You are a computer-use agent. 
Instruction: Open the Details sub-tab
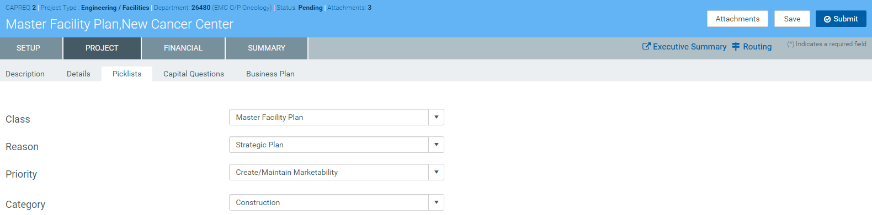[x=78, y=74]
